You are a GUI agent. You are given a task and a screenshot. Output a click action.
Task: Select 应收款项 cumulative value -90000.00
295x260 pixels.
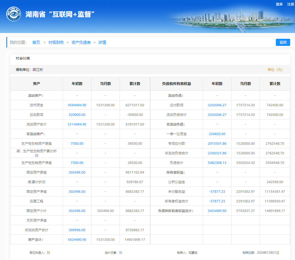[x=135, y=115]
